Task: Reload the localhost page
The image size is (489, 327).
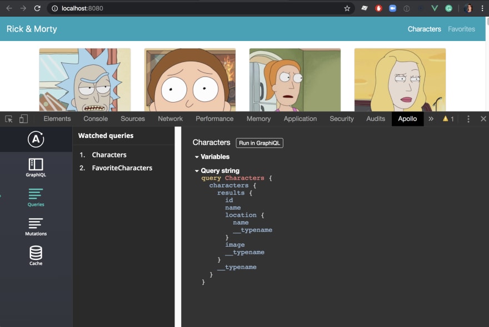Action: tap(37, 8)
